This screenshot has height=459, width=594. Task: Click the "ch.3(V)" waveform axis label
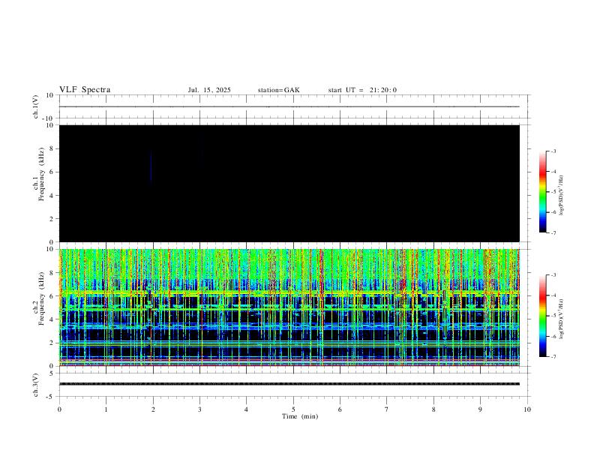click(36, 385)
